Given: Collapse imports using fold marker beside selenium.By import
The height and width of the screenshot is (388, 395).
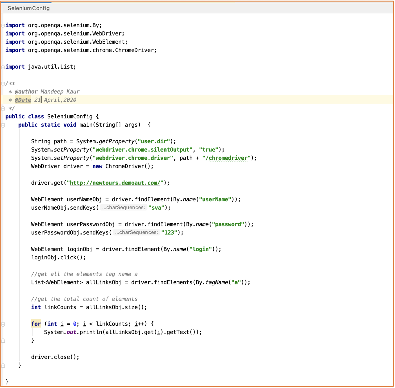Looking at the screenshot, I should coord(3,26).
